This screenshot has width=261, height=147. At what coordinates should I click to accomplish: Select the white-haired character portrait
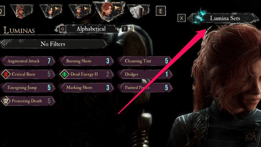(x=138, y=11)
